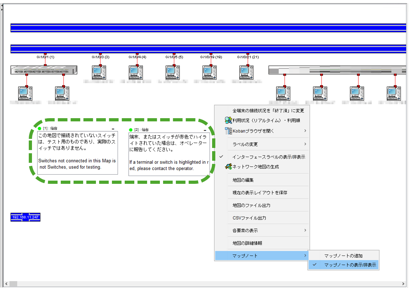Screen dimensions: 410x291
Task: Click the terminal icon under port Gi1/0/21 (21)
Action: pos(246,73)
